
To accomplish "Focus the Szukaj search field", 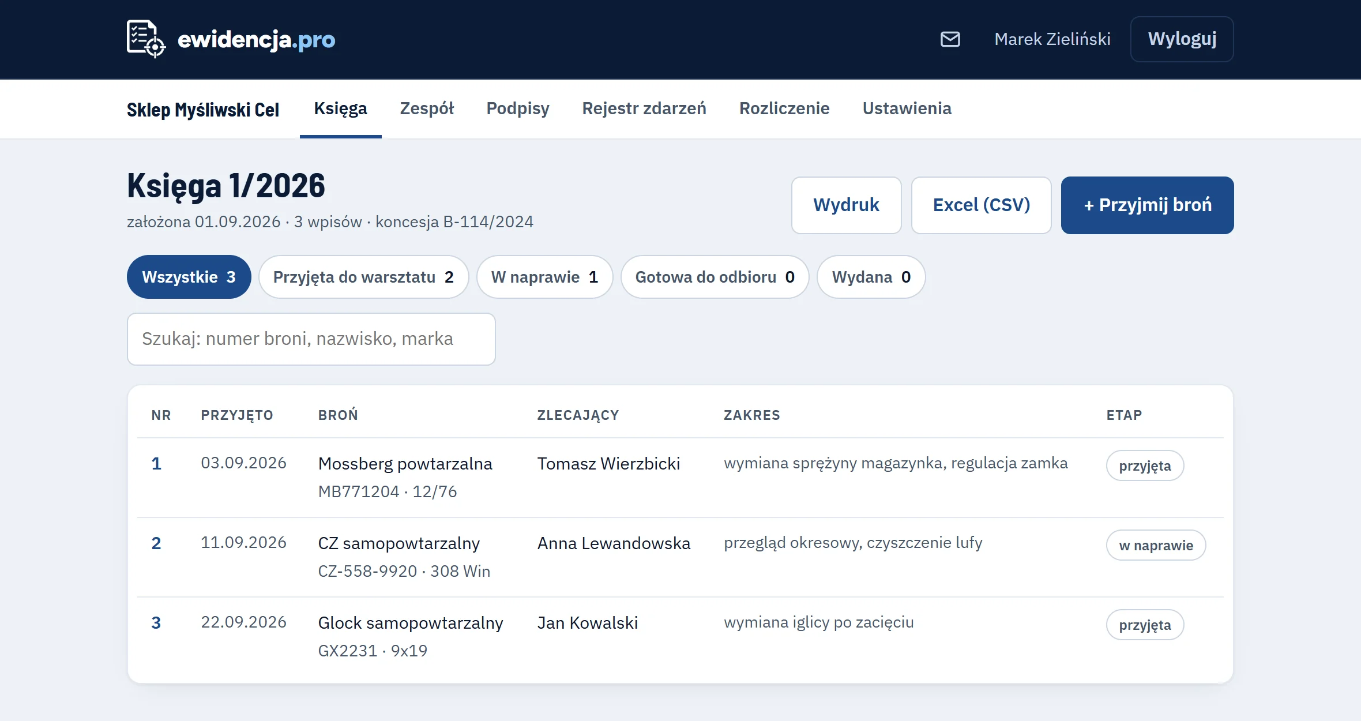I will tap(311, 339).
